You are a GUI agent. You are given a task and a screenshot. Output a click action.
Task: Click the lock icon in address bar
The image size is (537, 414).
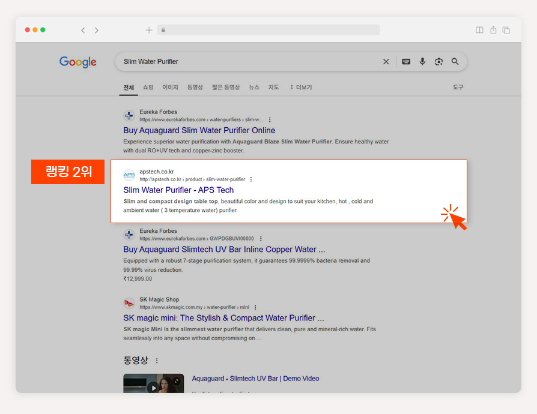tap(163, 30)
